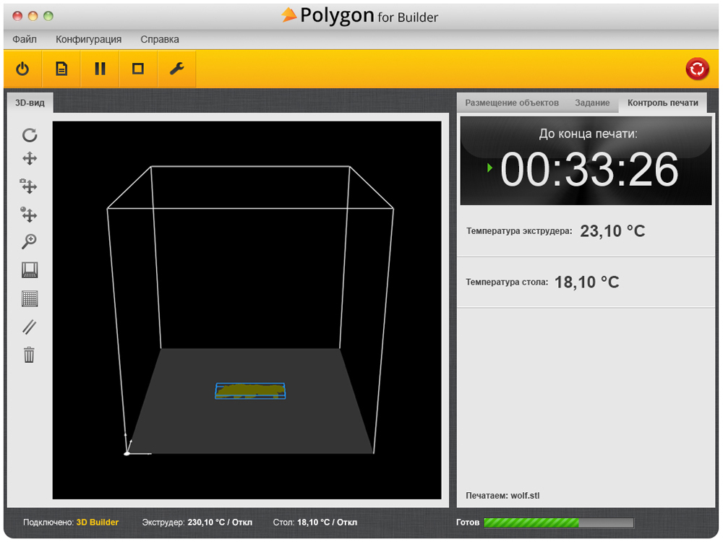This screenshot has width=723, height=542.
Task: Open the Файл menu
Action: [25, 40]
